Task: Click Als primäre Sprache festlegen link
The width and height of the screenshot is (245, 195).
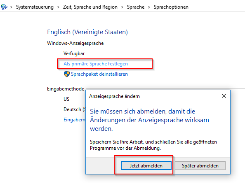Action: [x=96, y=64]
